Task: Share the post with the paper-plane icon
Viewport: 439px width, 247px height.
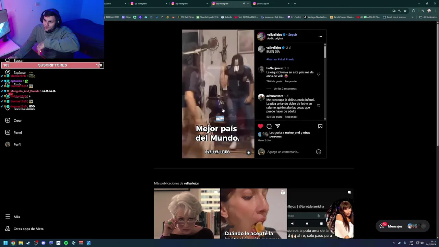Action: [278, 126]
